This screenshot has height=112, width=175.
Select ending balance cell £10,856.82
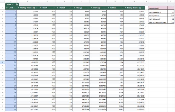coord(134,89)
